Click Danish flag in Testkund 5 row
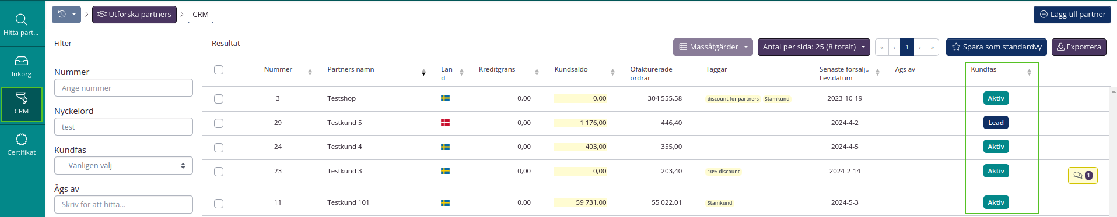This screenshot has height=217, width=1117. pos(445,123)
